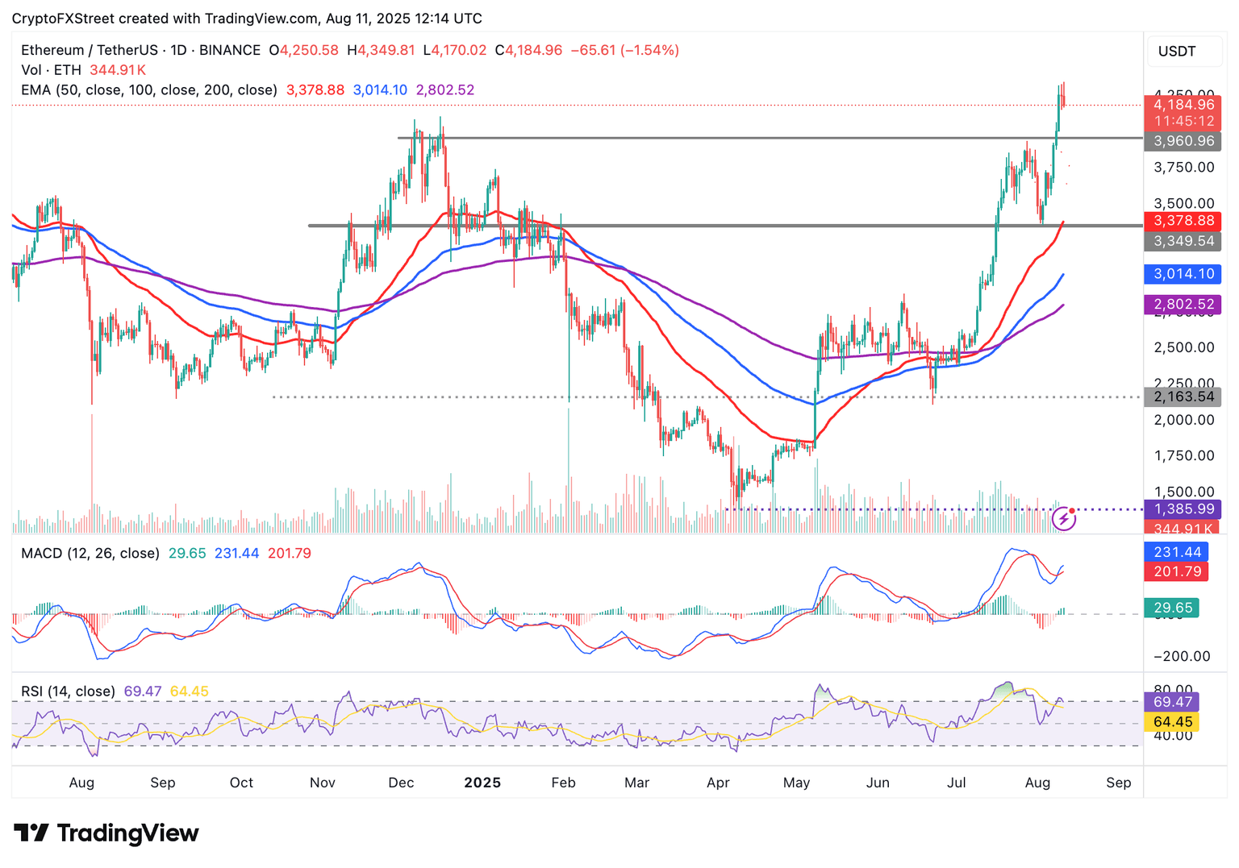
Task: Click the green 29.65 MACD histogram label
Action: point(1171,608)
